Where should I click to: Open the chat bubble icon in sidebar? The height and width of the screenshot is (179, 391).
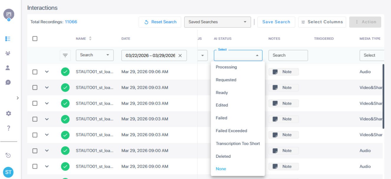(8, 82)
